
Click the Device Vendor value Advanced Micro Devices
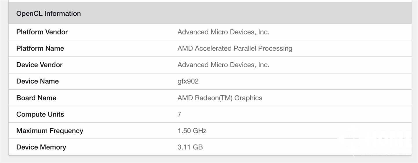click(x=223, y=65)
